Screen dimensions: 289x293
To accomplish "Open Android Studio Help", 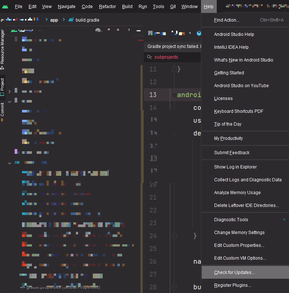I will [x=245, y=34].
